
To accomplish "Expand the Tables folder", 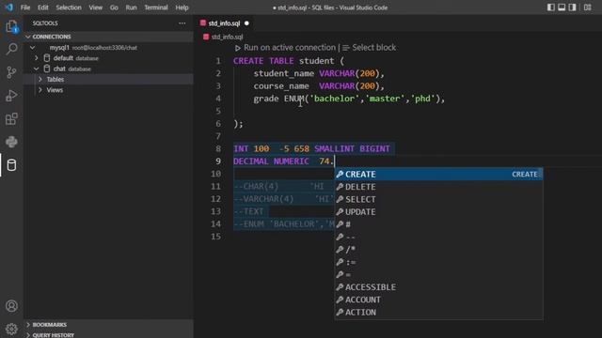I will pyautogui.click(x=40, y=79).
